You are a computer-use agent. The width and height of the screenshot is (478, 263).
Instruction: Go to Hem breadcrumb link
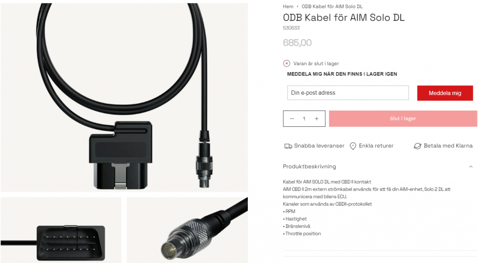(288, 7)
